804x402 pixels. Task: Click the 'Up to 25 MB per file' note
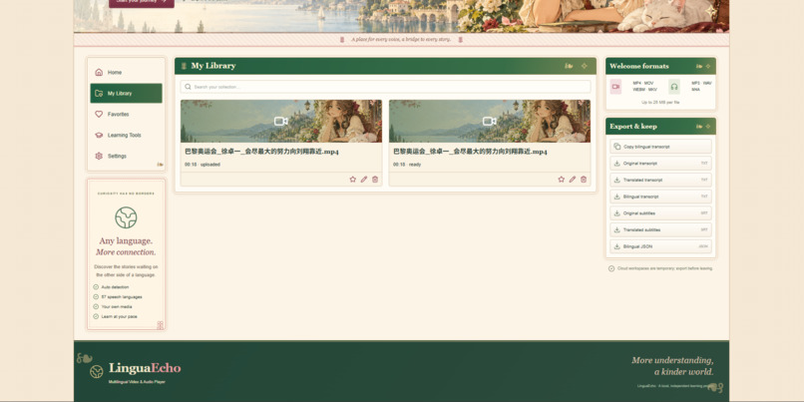coord(660,103)
